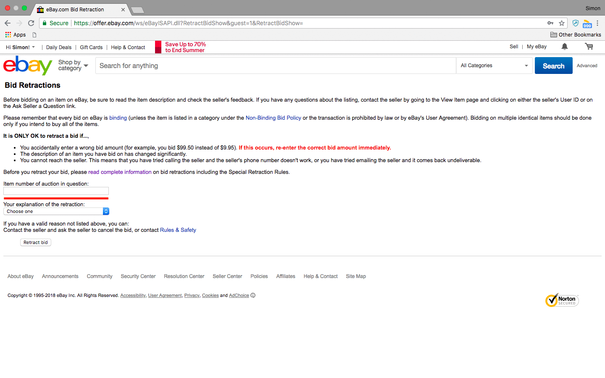Click the AdChoice info icon

tap(253, 295)
